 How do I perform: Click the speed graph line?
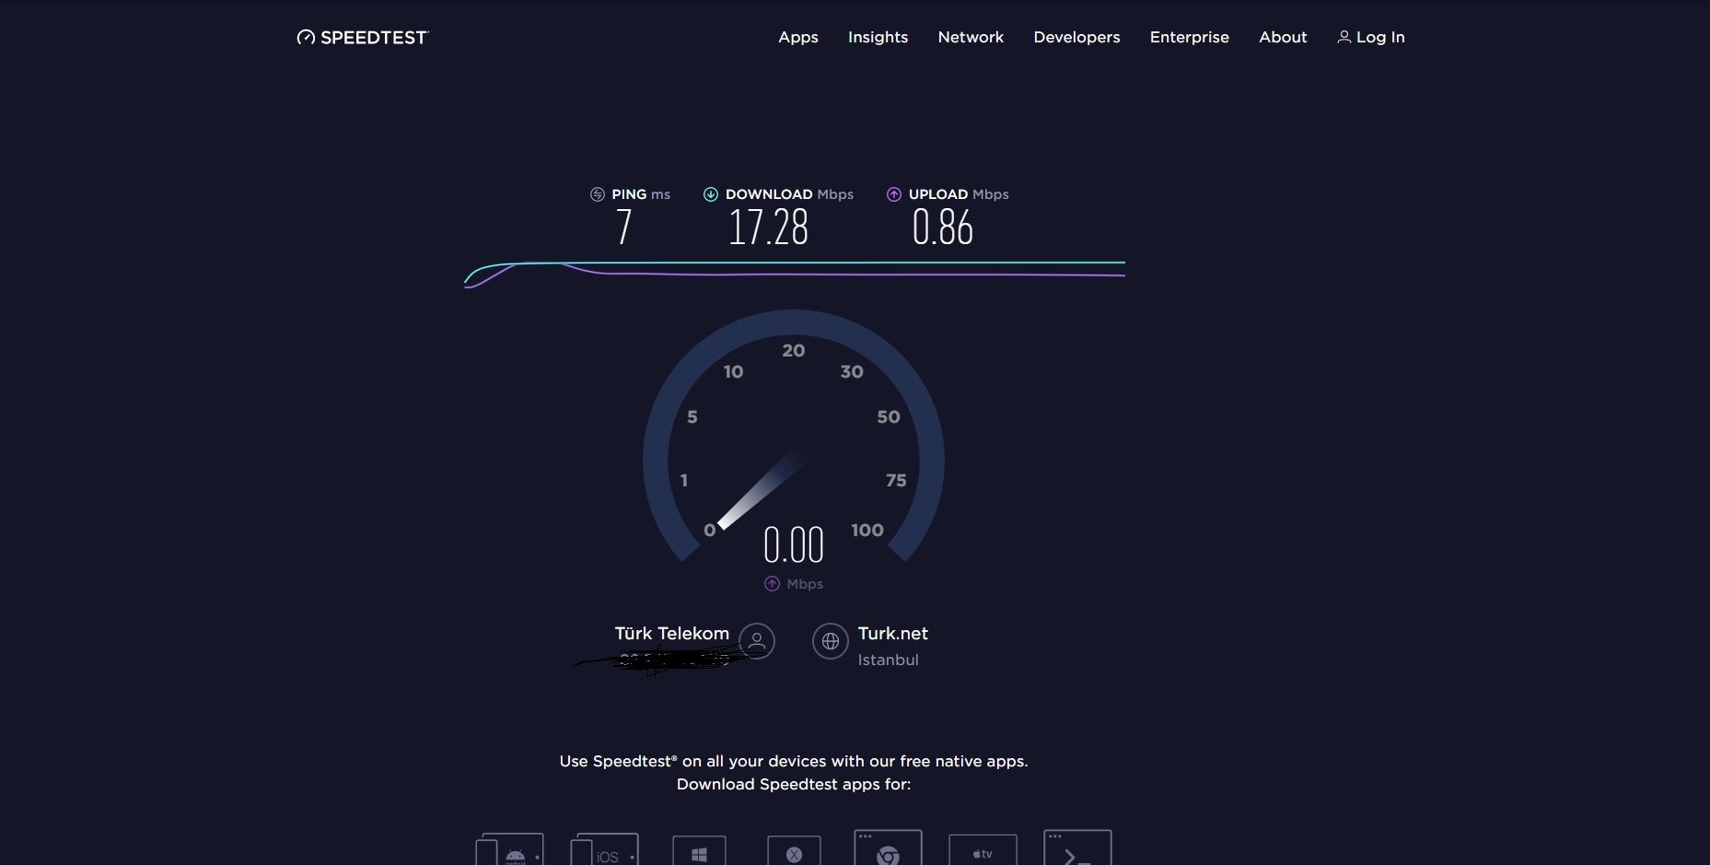[795, 273]
